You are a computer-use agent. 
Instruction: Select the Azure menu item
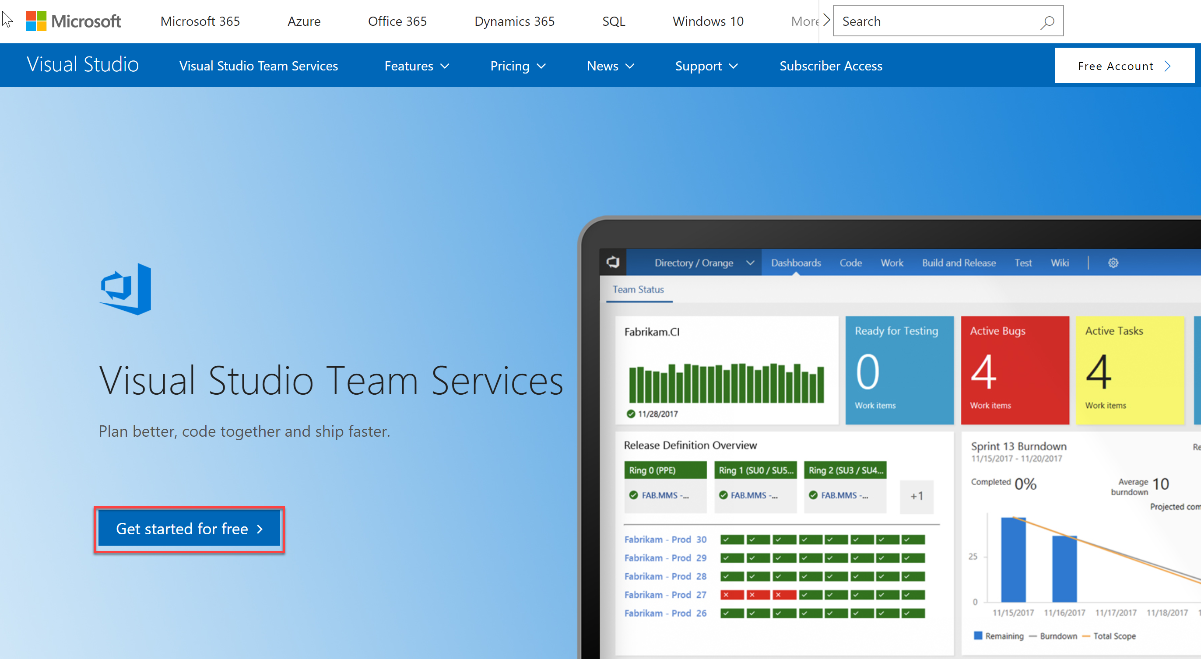tap(304, 21)
